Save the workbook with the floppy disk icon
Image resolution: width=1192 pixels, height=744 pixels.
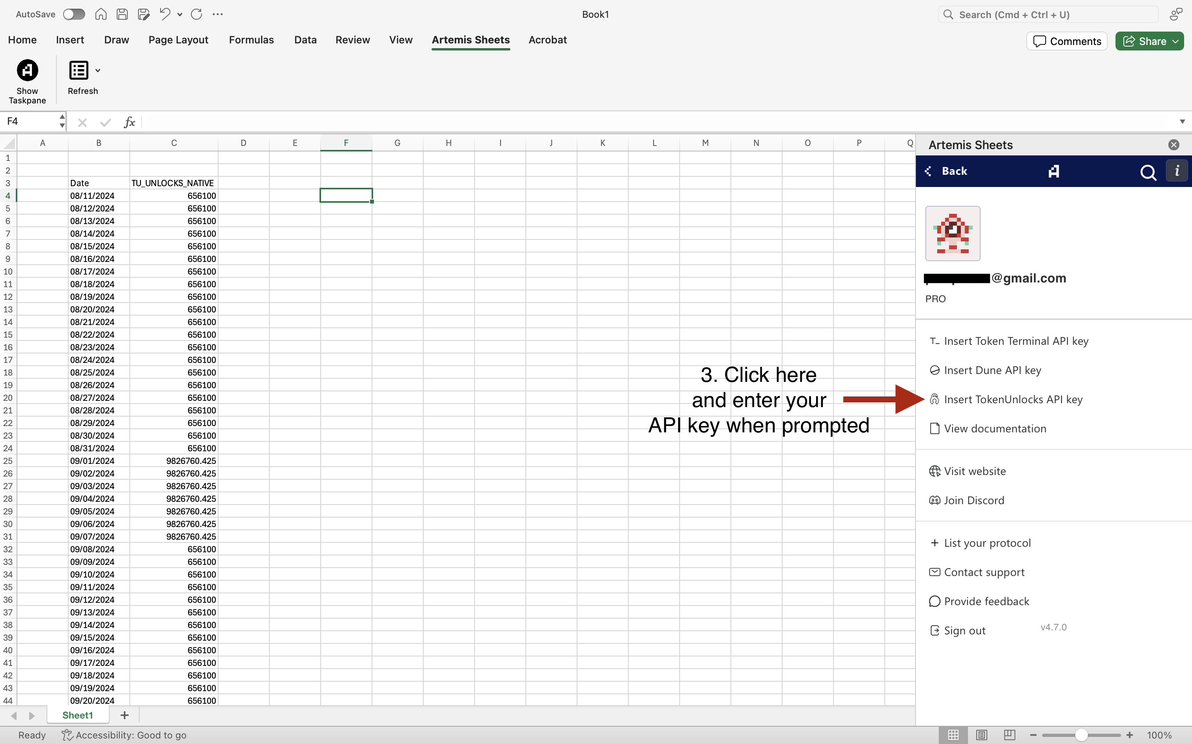[x=122, y=14]
